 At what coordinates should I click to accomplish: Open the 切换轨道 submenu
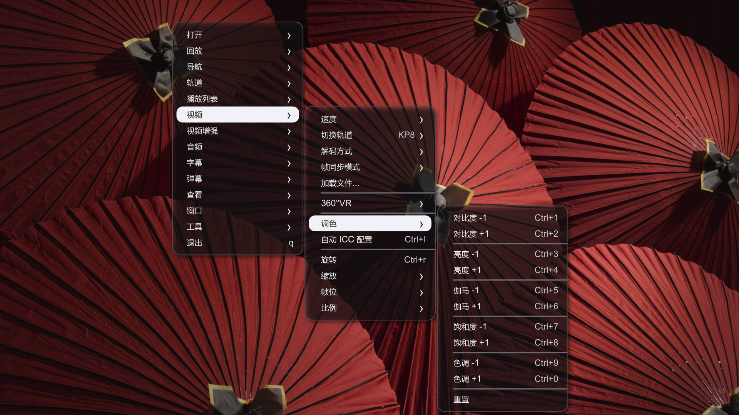(x=370, y=135)
